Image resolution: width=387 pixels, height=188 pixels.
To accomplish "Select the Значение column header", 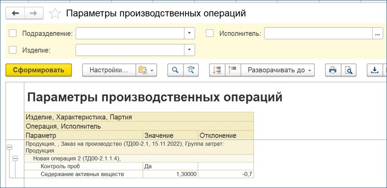I will pos(170,135).
